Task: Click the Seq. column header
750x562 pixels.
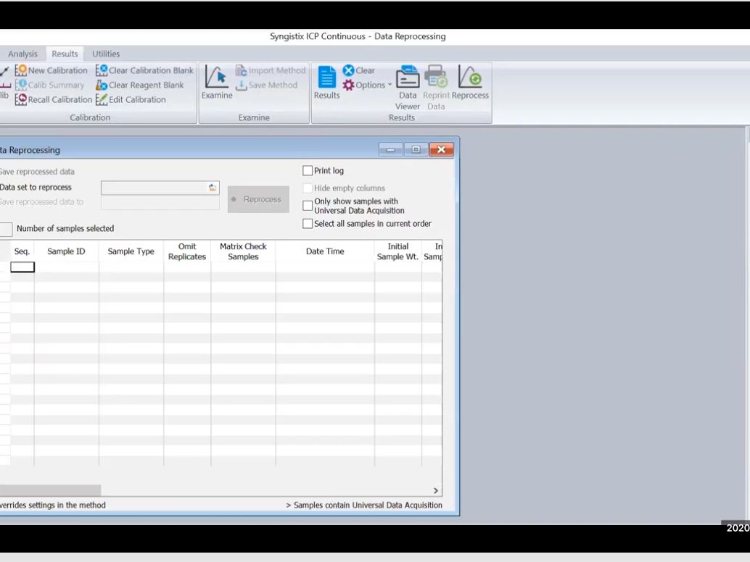Action: click(x=22, y=251)
